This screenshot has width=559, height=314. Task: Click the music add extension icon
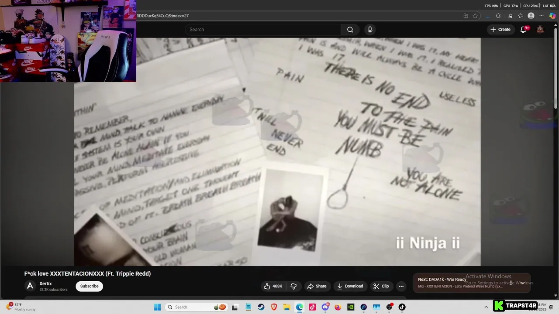point(510,16)
